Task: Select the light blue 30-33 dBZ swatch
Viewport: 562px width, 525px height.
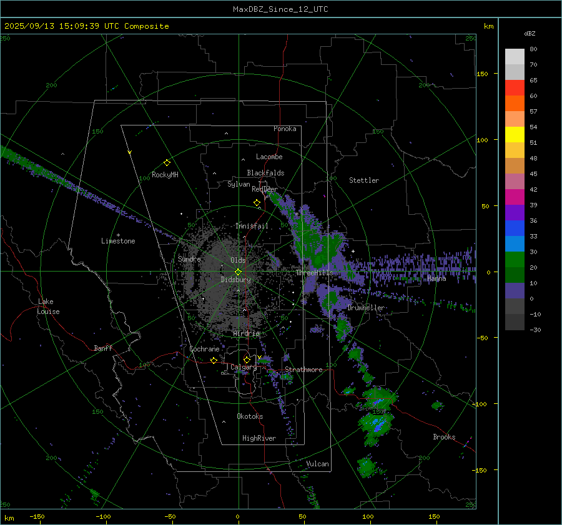Action: tap(515, 243)
